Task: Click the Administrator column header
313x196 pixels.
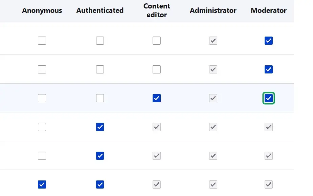Action: (x=213, y=10)
